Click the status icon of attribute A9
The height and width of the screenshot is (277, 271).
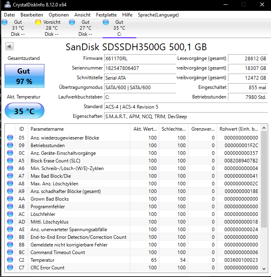coord(10,191)
